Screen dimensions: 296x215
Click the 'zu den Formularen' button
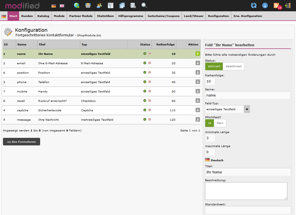coord(22,142)
